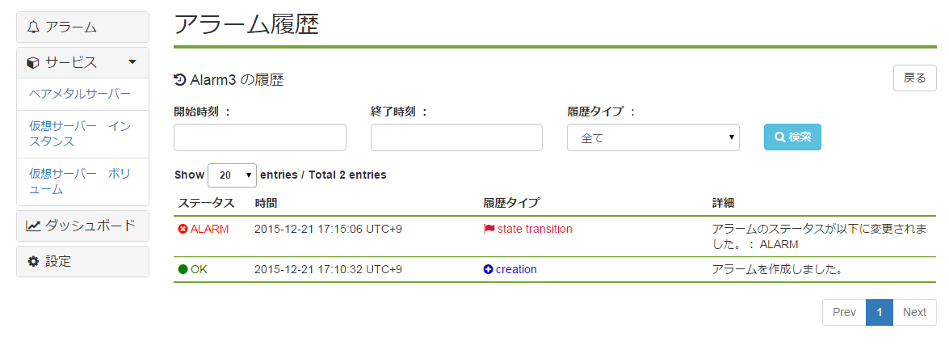Open the Show entries count dropdown
This screenshot has height=346, width=949.
tap(232, 175)
